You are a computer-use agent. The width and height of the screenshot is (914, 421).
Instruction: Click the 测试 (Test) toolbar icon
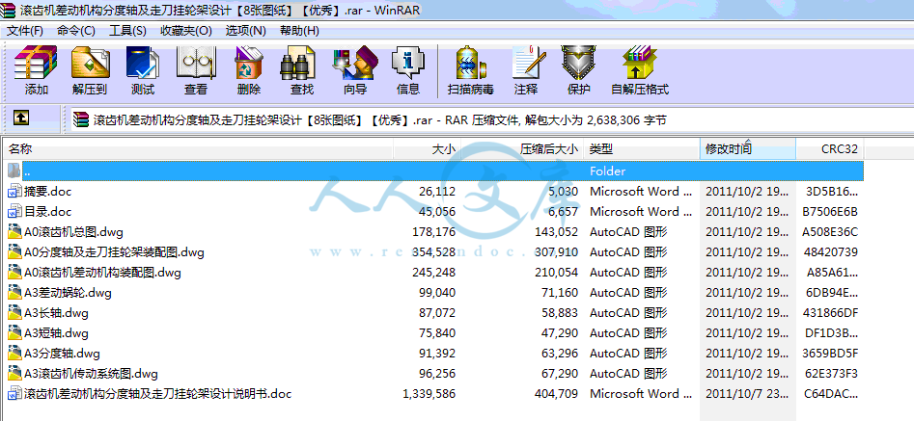tap(142, 64)
